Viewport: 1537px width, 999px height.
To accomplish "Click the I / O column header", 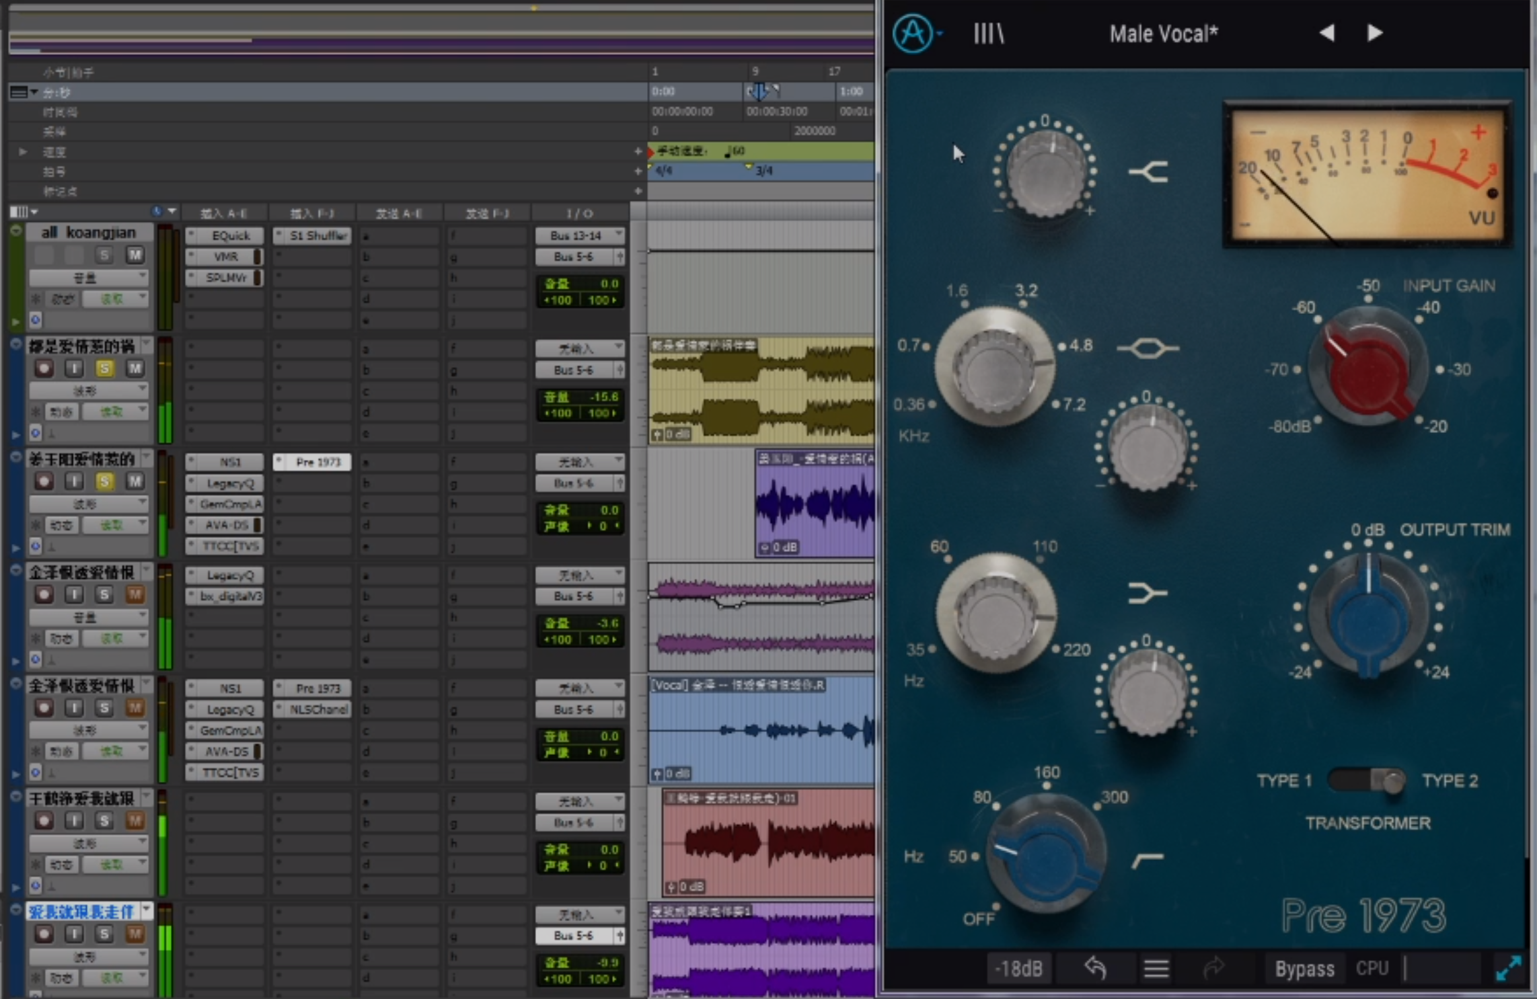I will pos(578,213).
